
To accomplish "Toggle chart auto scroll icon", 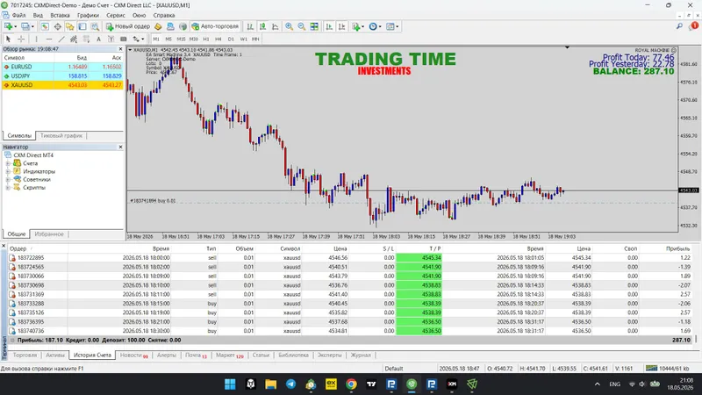I will (x=329, y=27).
